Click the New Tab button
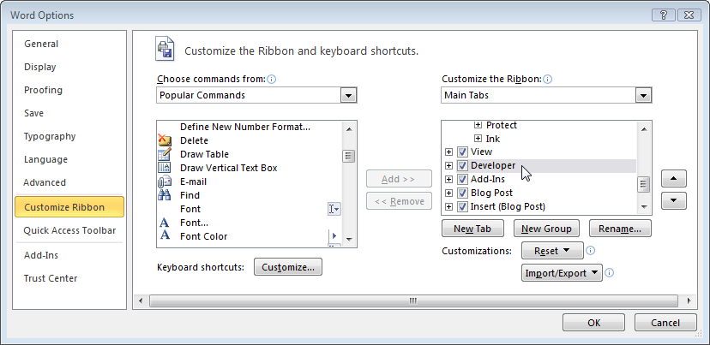 [x=472, y=229]
